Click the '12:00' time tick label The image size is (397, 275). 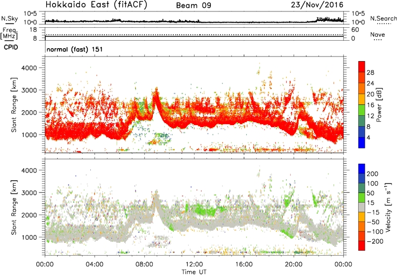(194, 265)
